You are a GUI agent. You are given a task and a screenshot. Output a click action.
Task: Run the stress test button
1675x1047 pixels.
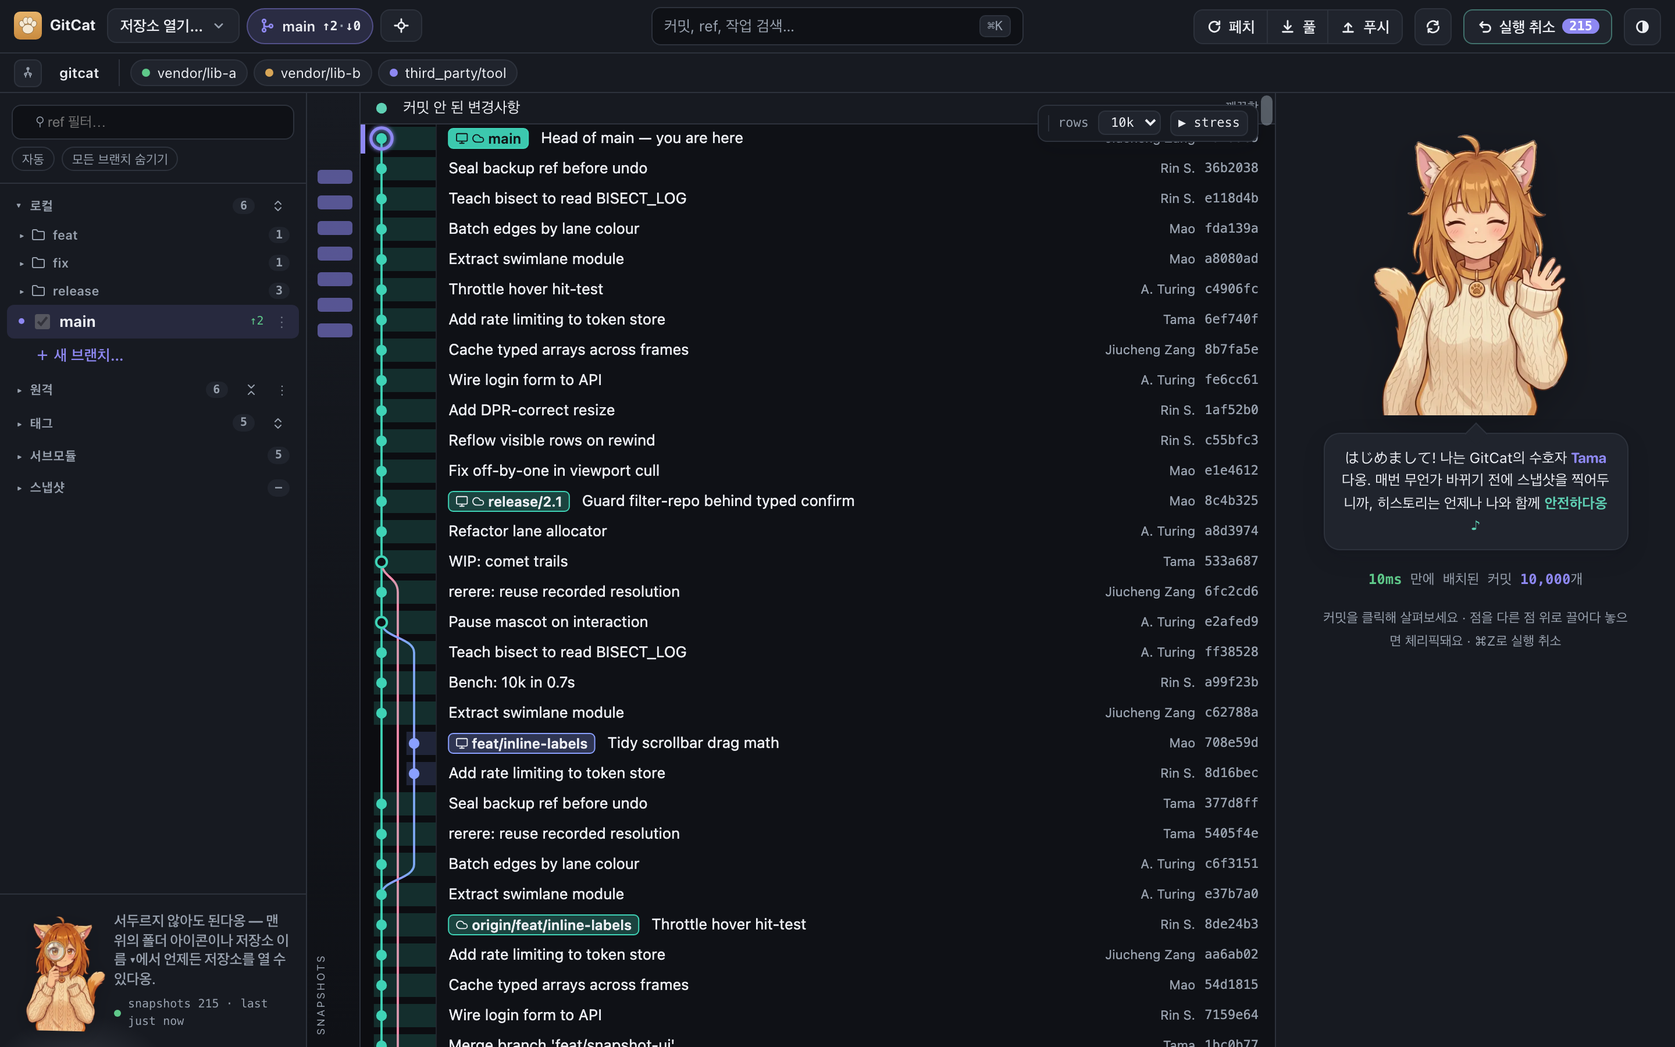(x=1209, y=123)
